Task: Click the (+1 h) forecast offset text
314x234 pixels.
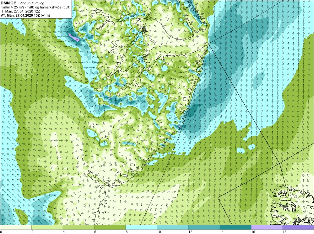Action: click(x=46, y=15)
